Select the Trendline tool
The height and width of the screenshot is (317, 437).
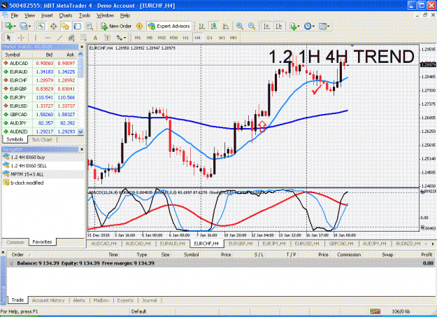(59, 38)
